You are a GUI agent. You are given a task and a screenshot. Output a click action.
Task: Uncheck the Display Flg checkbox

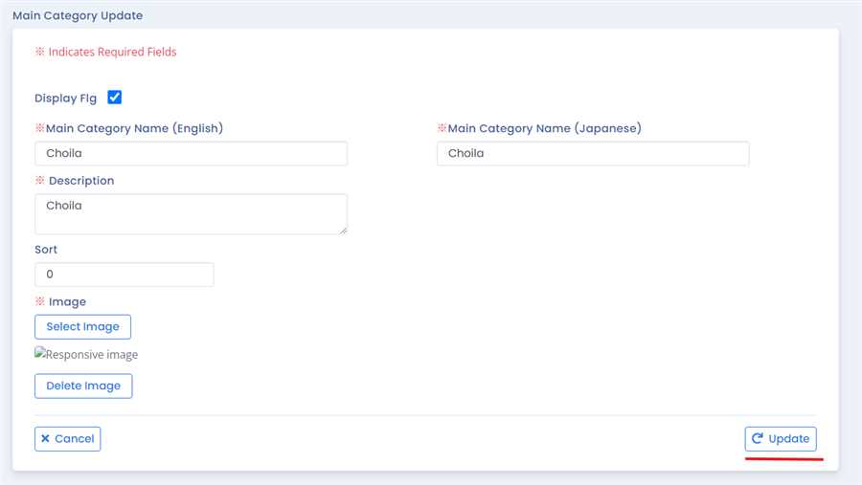(115, 98)
